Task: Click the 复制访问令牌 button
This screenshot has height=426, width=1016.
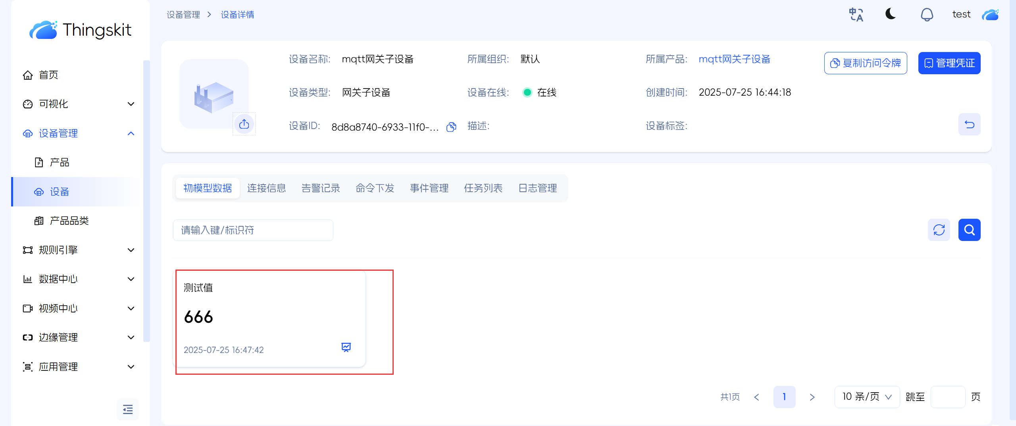Action: 865,63
